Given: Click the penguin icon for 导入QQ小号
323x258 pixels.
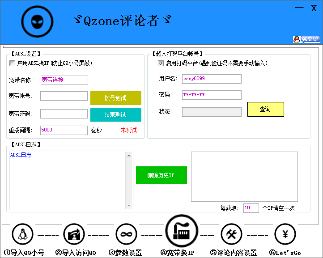Looking at the screenshot, I should click(x=23, y=234).
